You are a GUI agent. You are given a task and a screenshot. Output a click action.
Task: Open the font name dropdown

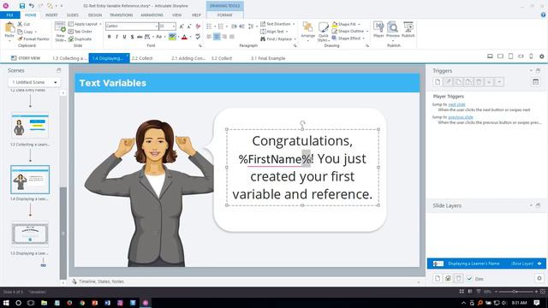pyautogui.click(x=156, y=27)
